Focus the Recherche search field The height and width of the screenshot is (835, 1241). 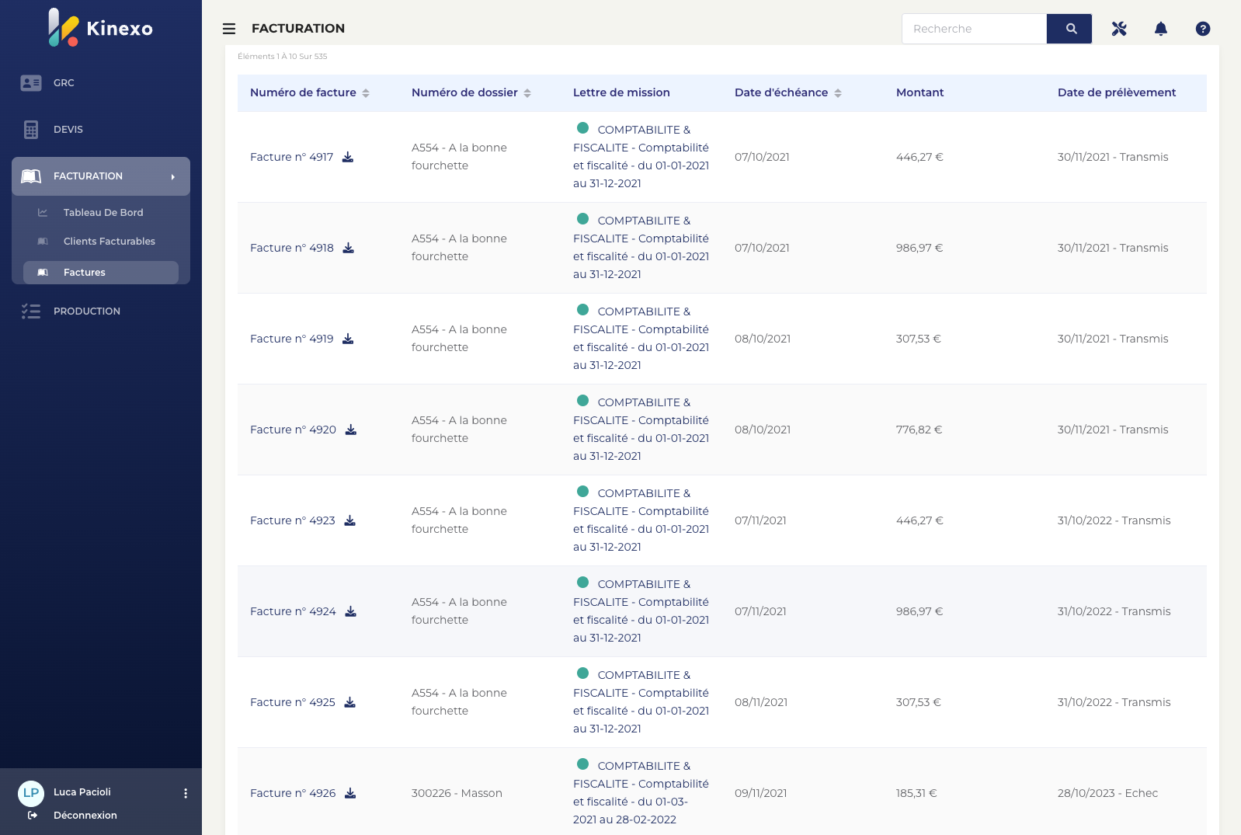pyautogui.click(x=974, y=29)
